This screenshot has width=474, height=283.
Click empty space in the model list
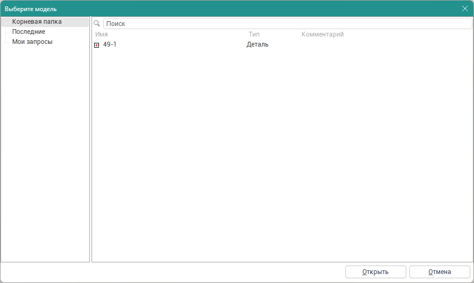pos(280,159)
